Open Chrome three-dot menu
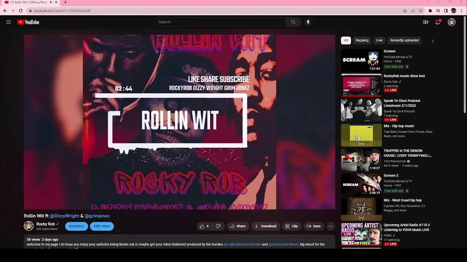This screenshot has height=262, width=467. (x=462, y=11)
